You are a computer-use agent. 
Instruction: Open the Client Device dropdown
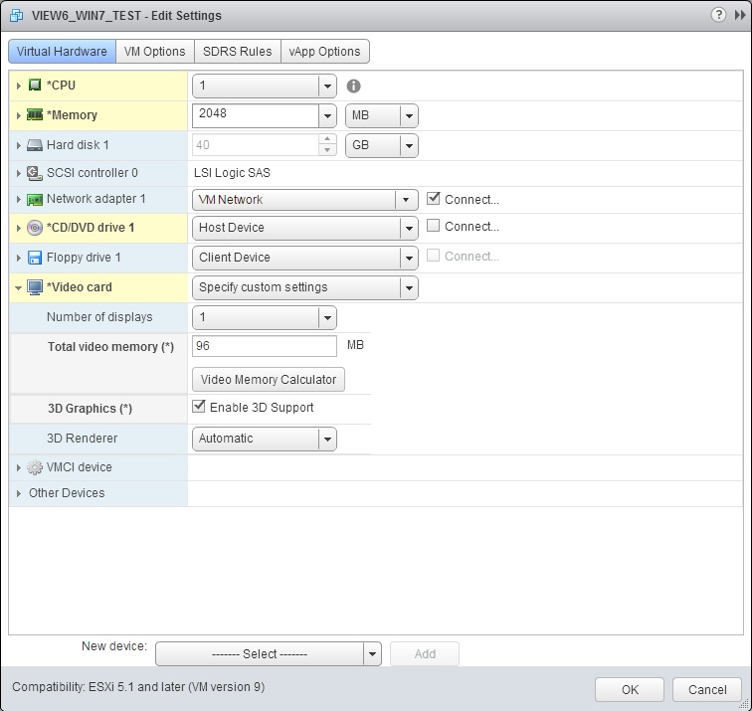(305, 258)
